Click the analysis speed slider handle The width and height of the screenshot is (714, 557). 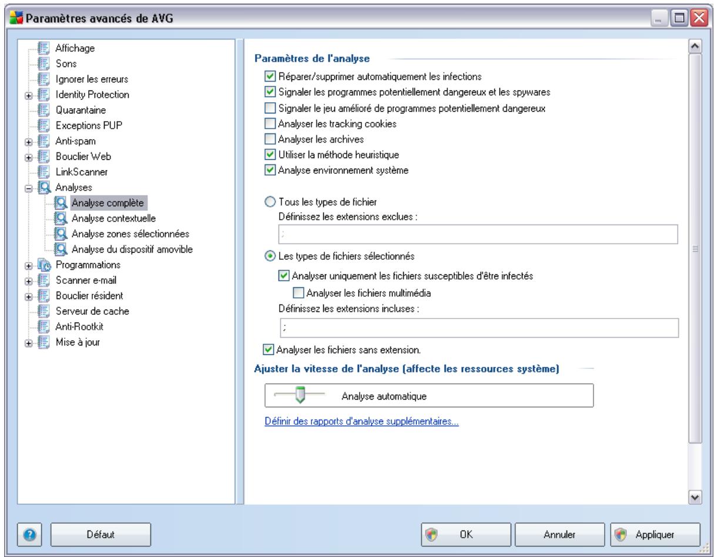point(299,396)
